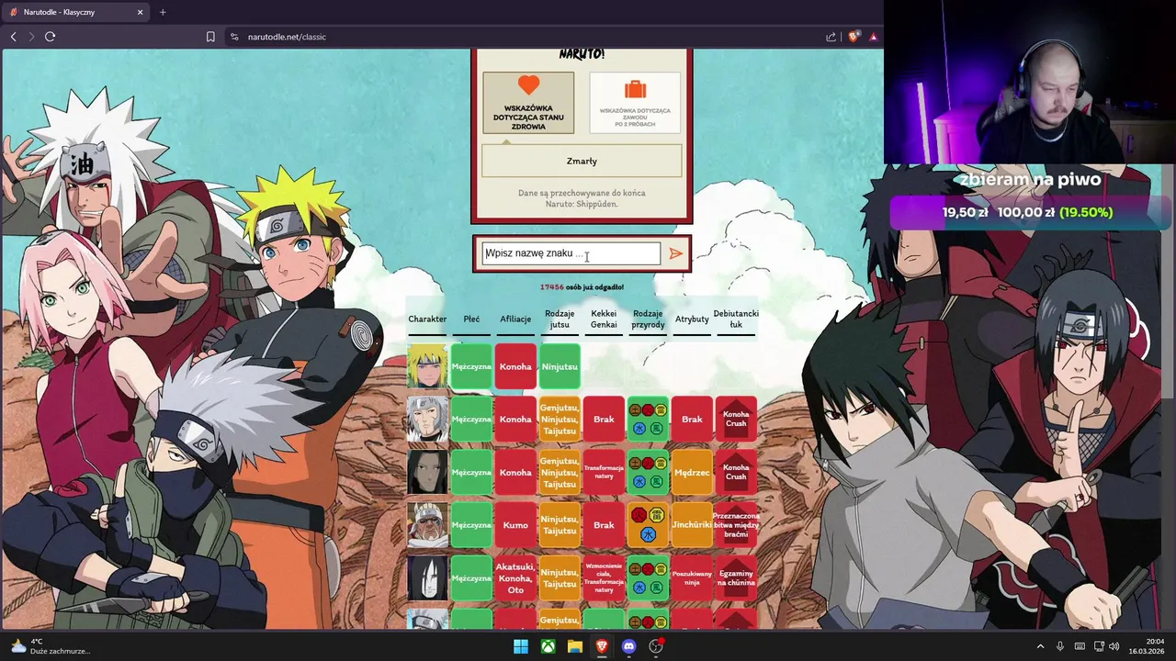This screenshot has width=1176, height=661.
Task: Click the Płeć column header
Action: [x=471, y=319]
